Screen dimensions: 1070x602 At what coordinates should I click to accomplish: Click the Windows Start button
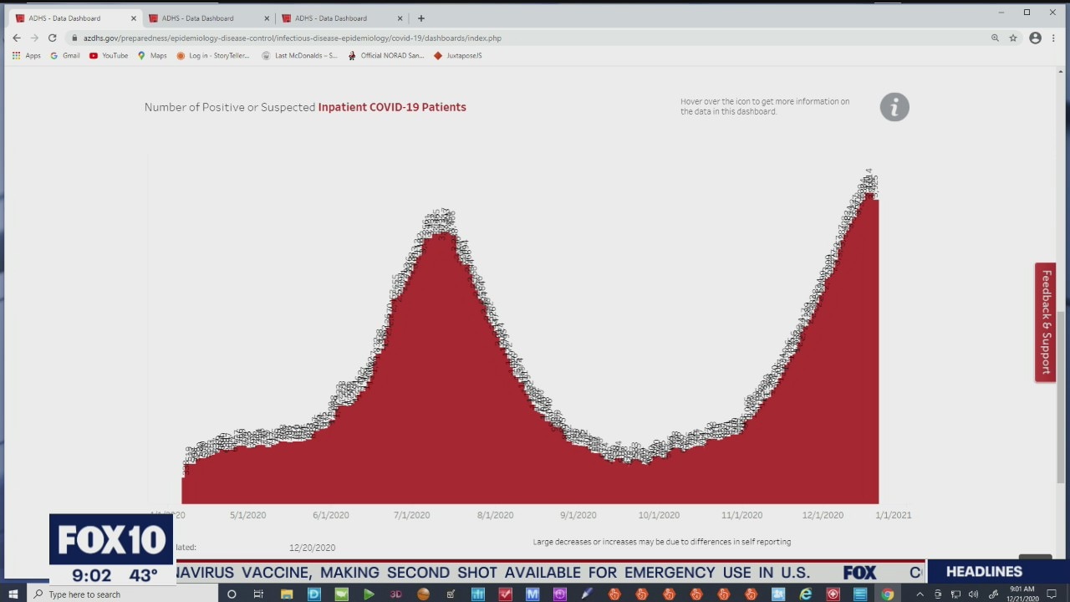point(13,594)
